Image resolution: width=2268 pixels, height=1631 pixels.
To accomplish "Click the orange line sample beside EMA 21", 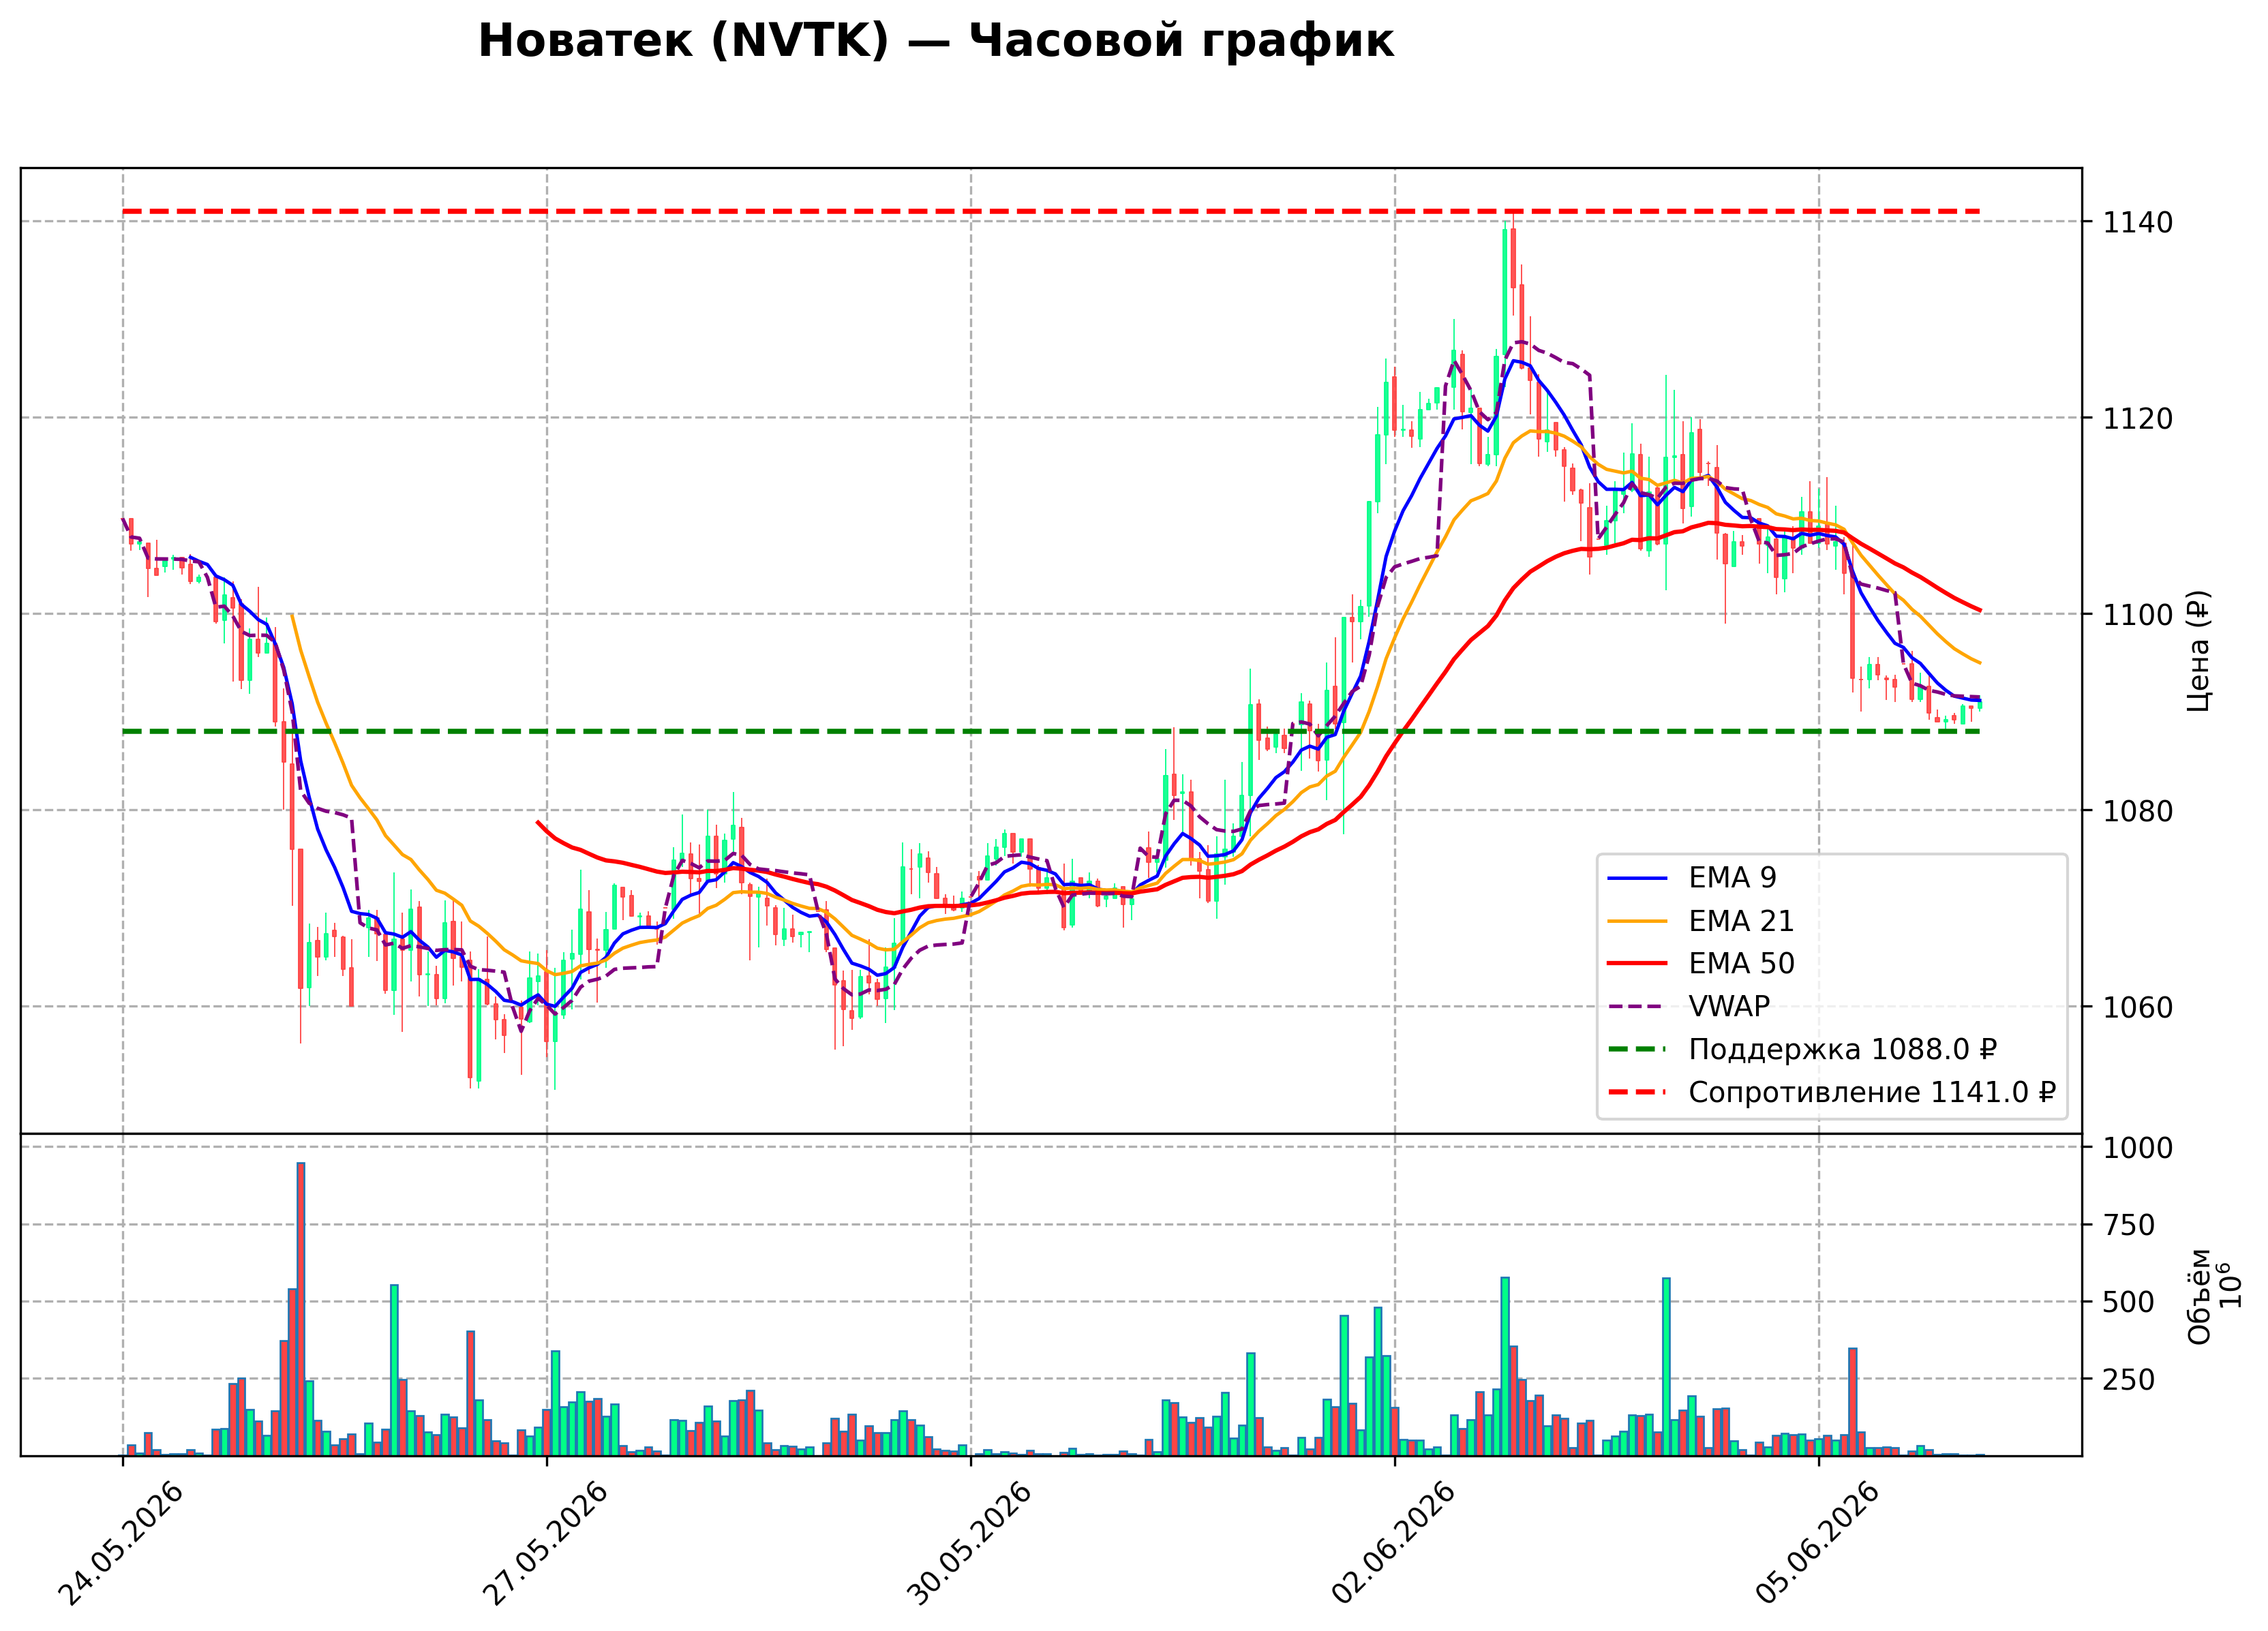I will click(x=1638, y=922).
